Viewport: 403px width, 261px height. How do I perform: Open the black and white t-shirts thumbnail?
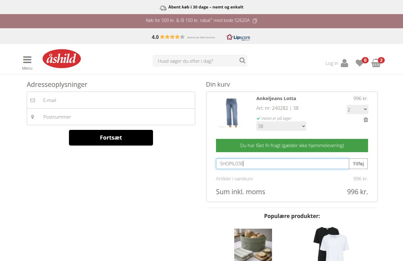pos(331,244)
